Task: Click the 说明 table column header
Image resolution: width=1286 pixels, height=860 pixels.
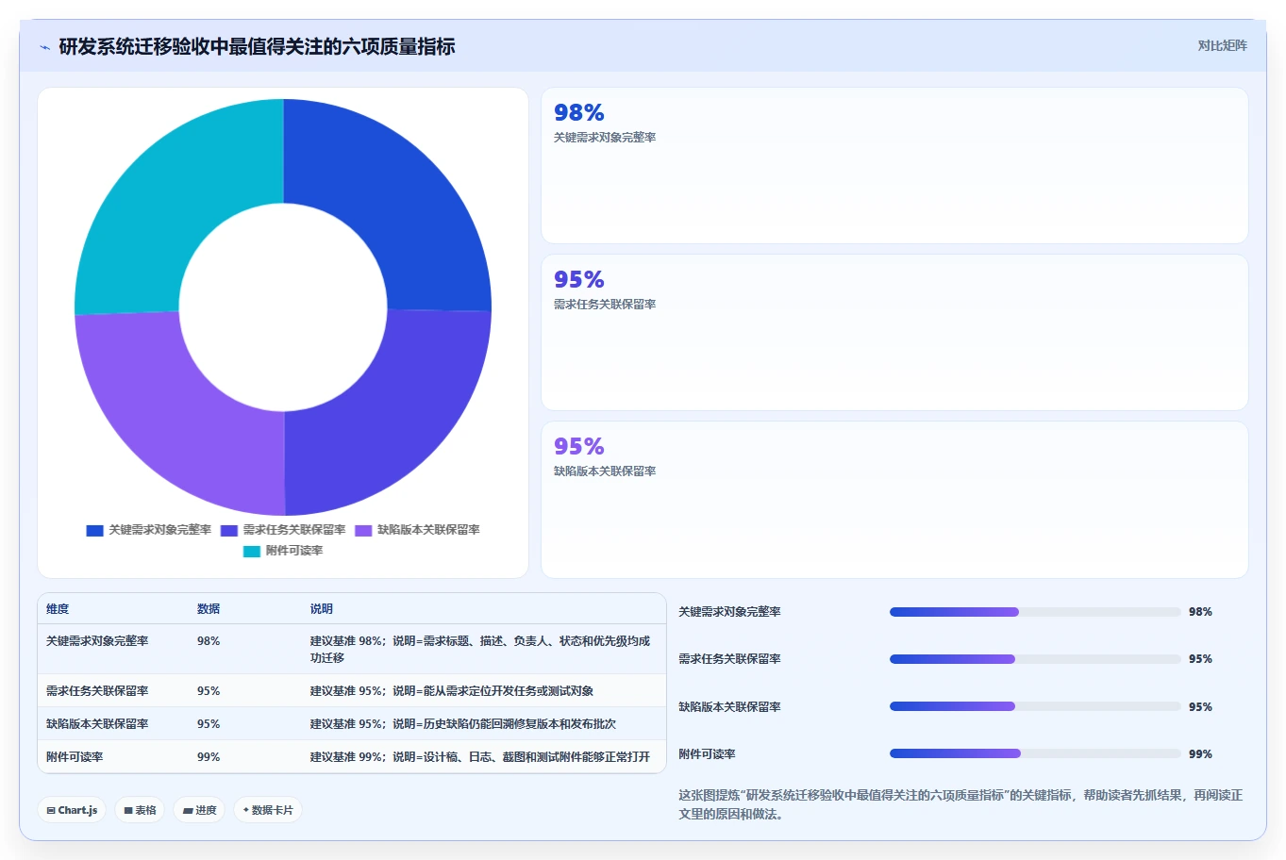Action: pos(322,609)
